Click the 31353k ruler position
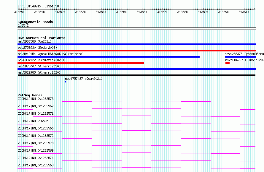The height and width of the screenshot is (172, 264). (80, 12)
